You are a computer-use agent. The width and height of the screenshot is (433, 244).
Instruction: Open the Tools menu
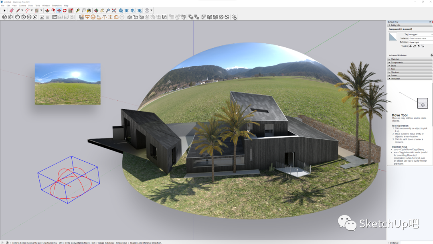pos(38,6)
